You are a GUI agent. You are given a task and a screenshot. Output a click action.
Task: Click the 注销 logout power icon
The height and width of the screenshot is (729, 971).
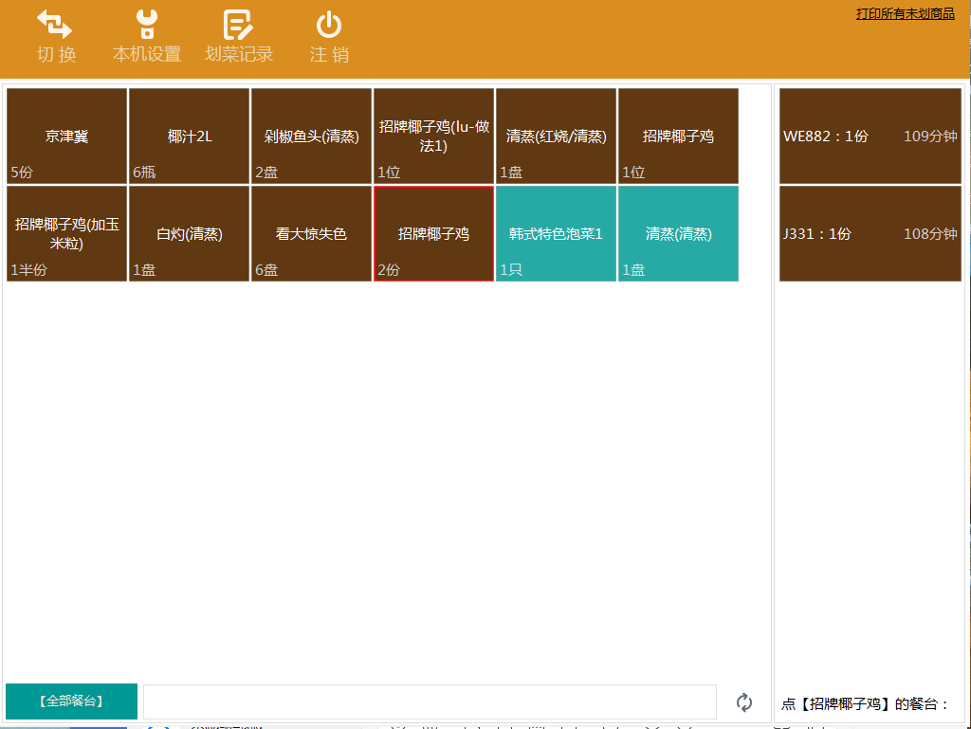(329, 27)
